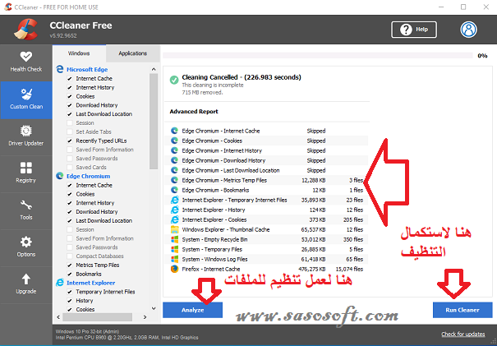The image size is (497, 346).
Task: Click the scroll down arrow of options list
Action: coord(154,308)
